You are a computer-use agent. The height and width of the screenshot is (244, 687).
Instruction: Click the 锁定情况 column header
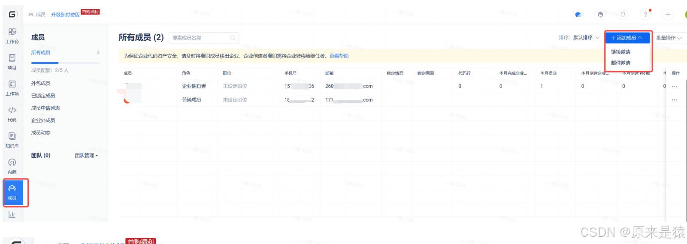(395, 73)
